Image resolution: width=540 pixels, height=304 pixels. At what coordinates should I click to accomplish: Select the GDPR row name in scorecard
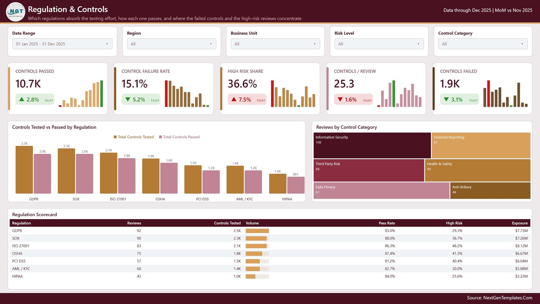[17, 231]
